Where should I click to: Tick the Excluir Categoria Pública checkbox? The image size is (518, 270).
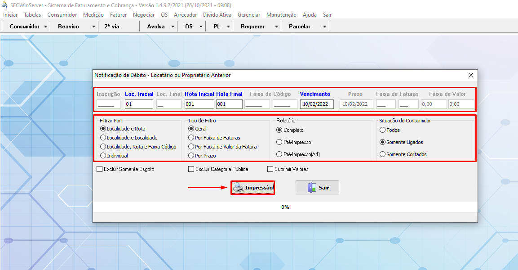tap(191, 169)
